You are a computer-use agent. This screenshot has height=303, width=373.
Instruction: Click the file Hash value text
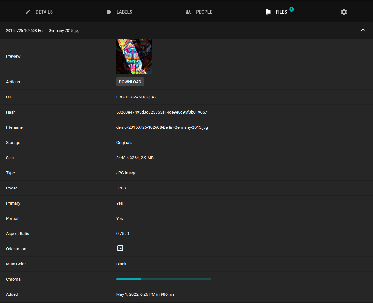(162, 112)
